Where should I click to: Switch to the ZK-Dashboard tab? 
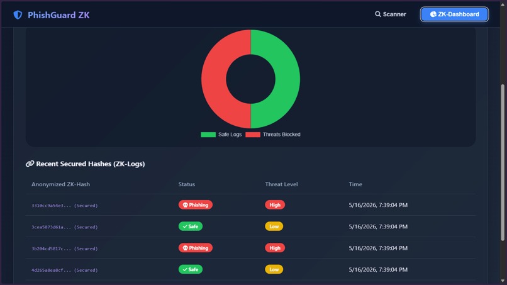[454, 14]
